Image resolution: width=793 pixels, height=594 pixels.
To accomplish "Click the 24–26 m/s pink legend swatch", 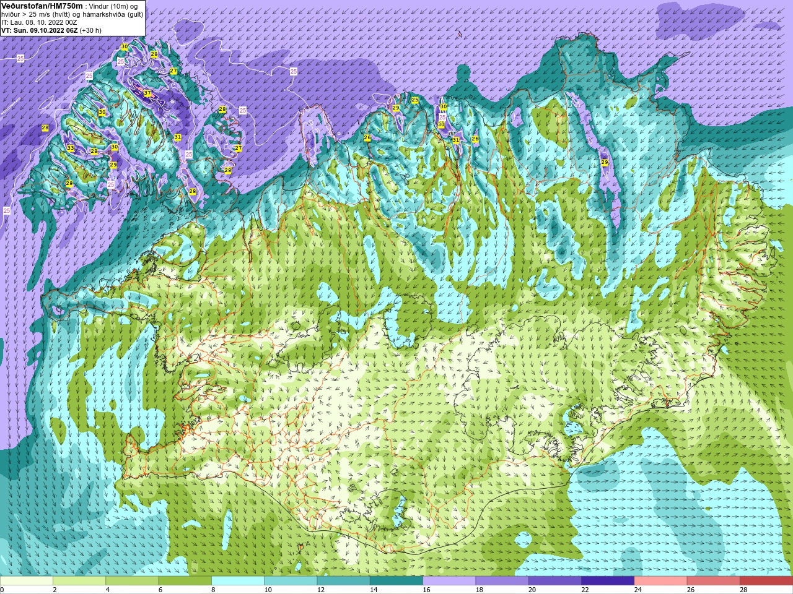I will (x=661, y=581).
